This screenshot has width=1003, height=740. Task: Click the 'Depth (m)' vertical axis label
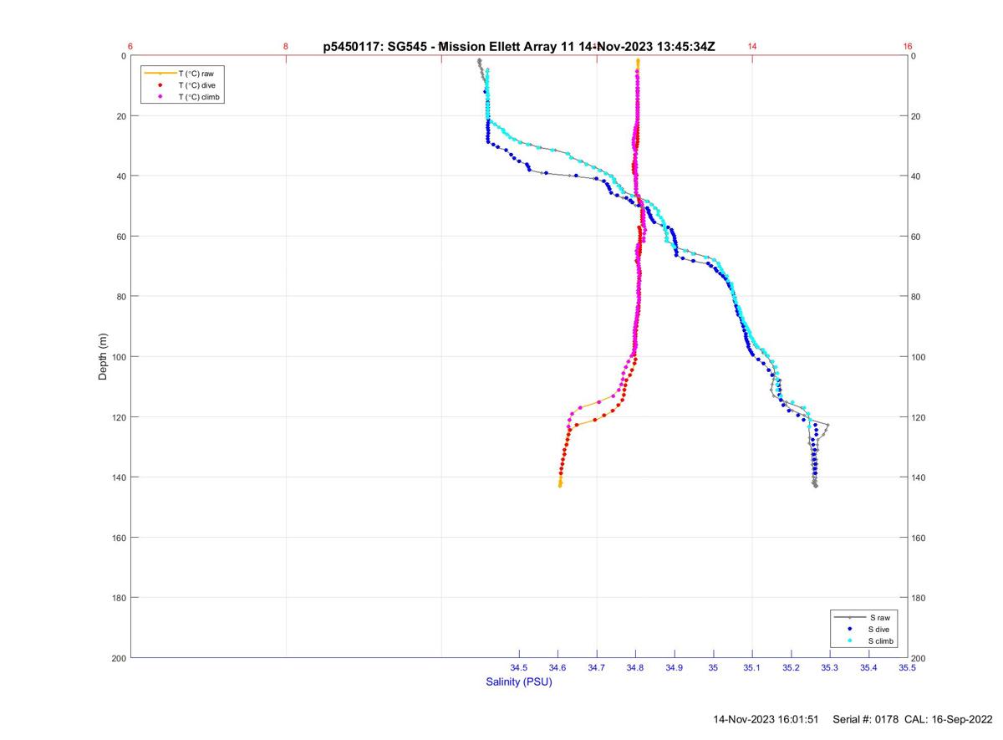tap(103, 356)
